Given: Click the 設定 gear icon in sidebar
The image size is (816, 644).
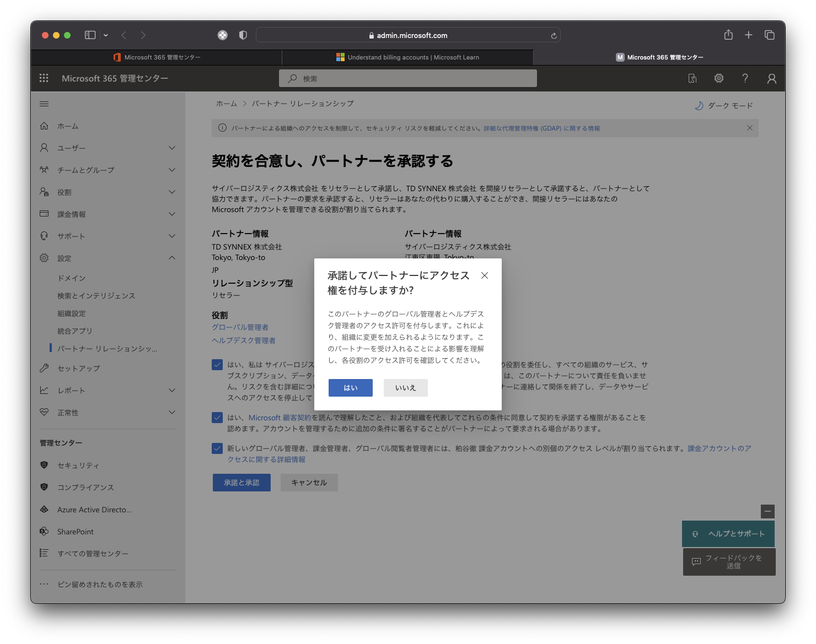Looking at the screenshot, I should pyautogui.click(x=44, y=258).
